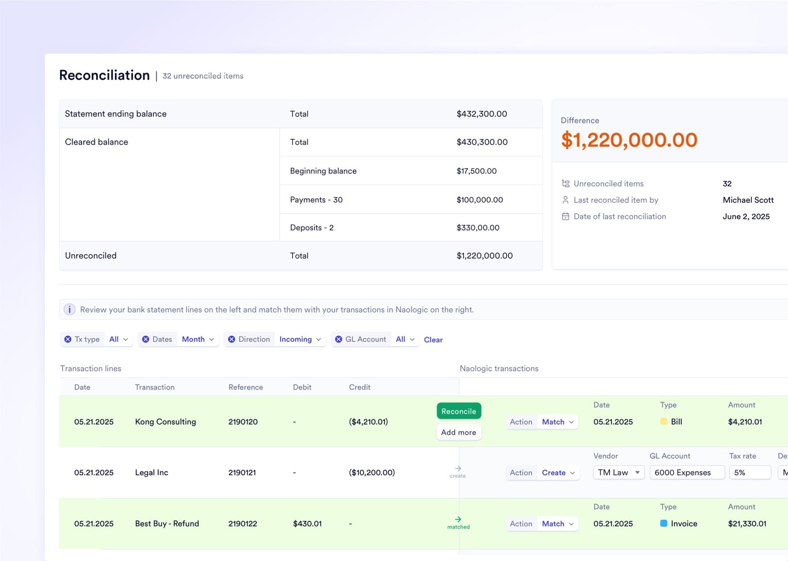Click the Add more button
Image resolution: width=788 pixels, height=561 pixels.
tap(459, 432)
